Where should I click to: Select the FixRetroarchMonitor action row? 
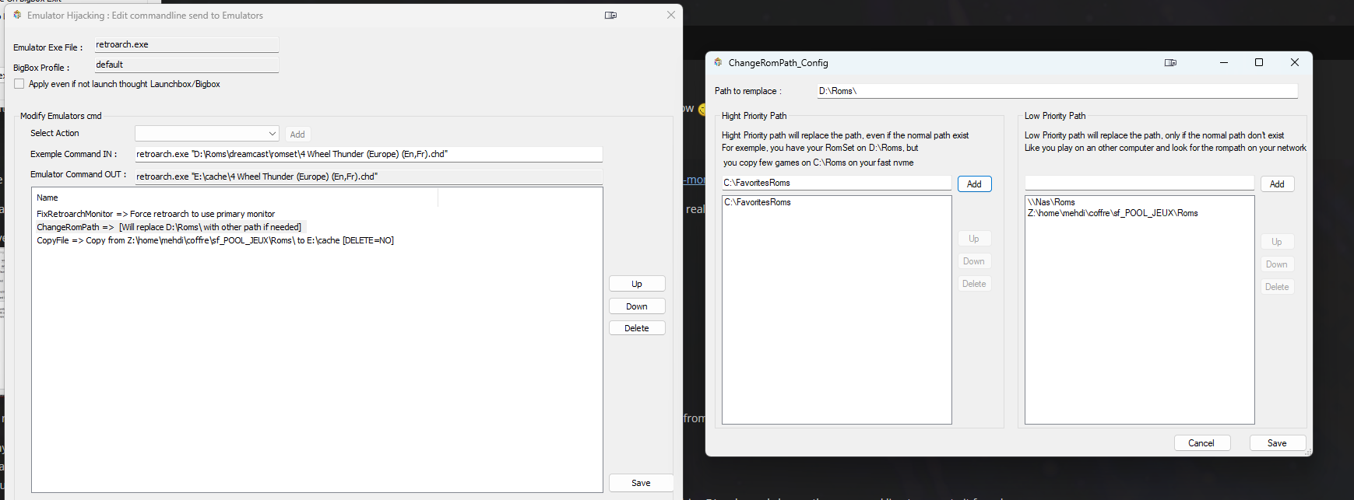156,214
